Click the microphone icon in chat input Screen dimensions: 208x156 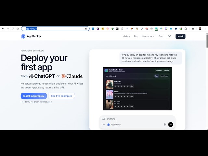click(165, 124)
